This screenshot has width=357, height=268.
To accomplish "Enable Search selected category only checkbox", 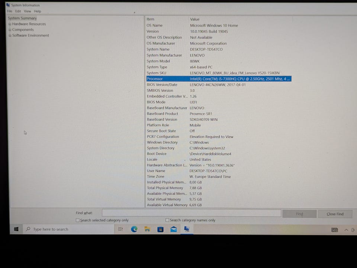I will (x=78, y=220).
